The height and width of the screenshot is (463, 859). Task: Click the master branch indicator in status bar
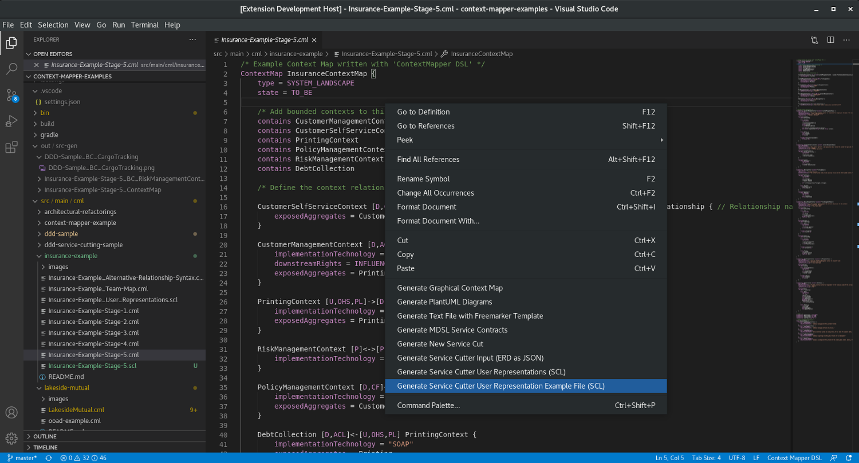click(22, 458)
